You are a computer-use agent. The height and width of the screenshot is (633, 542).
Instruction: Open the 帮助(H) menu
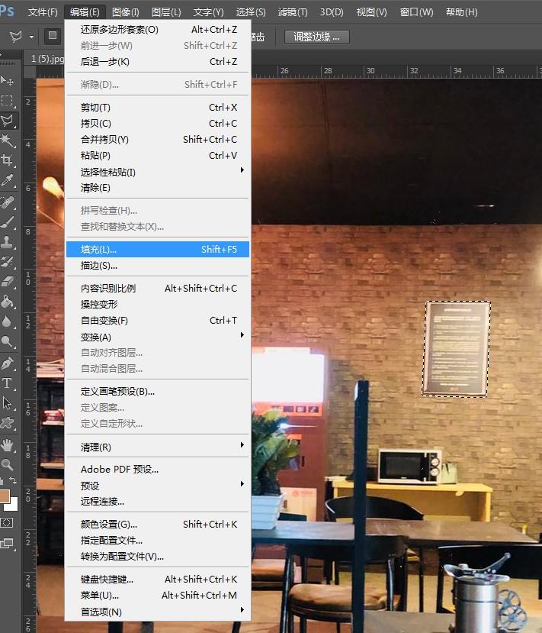(x=461, y=12)
